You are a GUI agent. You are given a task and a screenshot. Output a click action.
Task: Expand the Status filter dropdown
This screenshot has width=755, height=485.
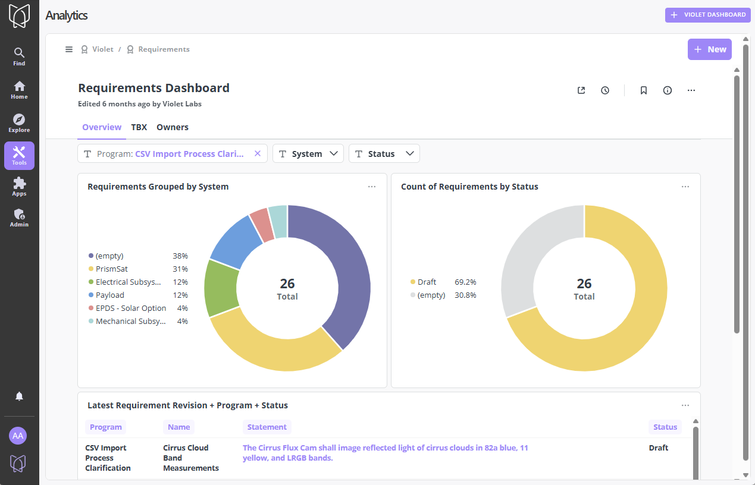pos(384,154)
